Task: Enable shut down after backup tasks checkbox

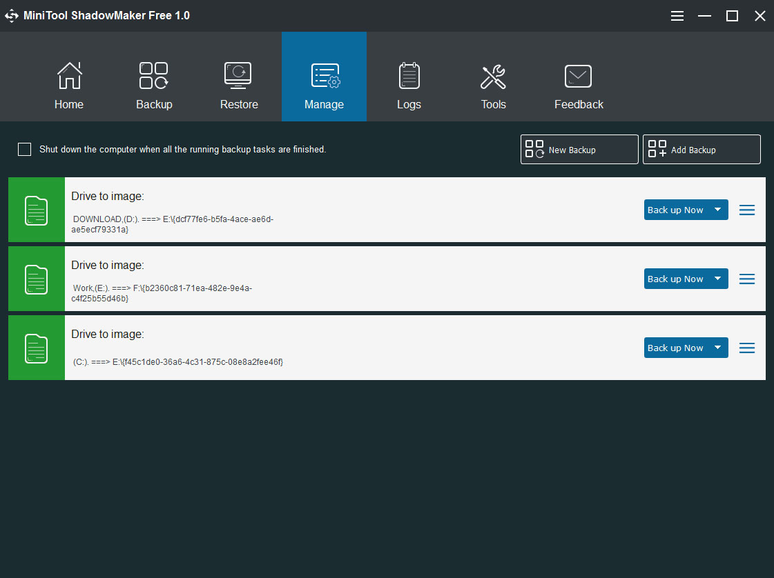Action: [25, 150]
